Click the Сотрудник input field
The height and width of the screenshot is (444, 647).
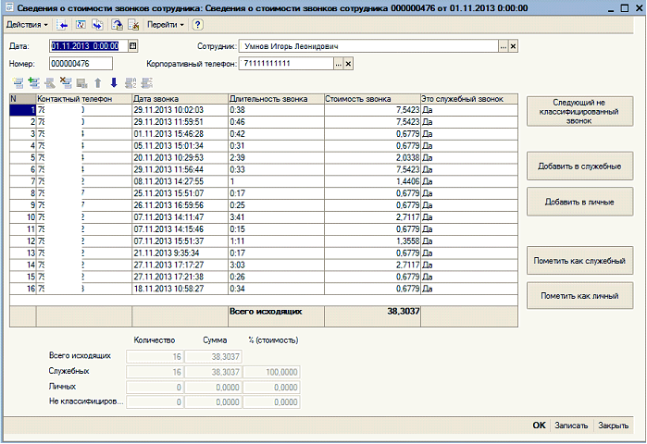pos(369,46)
